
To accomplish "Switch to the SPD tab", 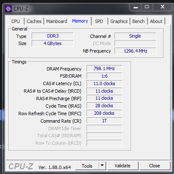I will click(99, 21).
